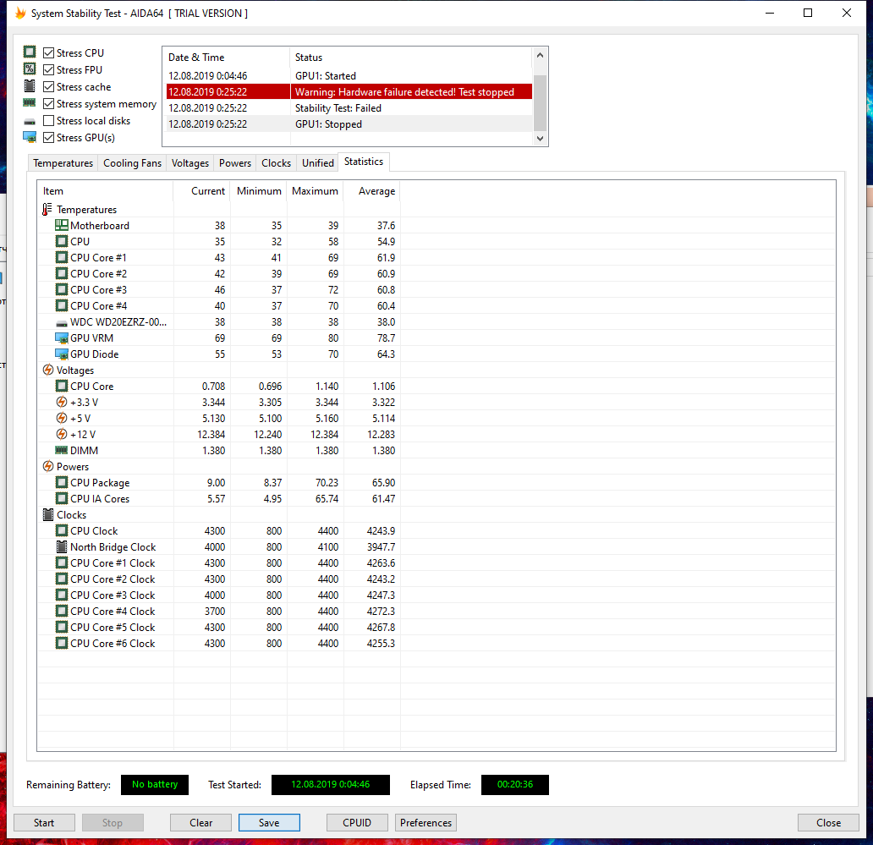The height and width of the screenshot is (845, 873).
Task: Click the Item column header
Action: [105, 191]
